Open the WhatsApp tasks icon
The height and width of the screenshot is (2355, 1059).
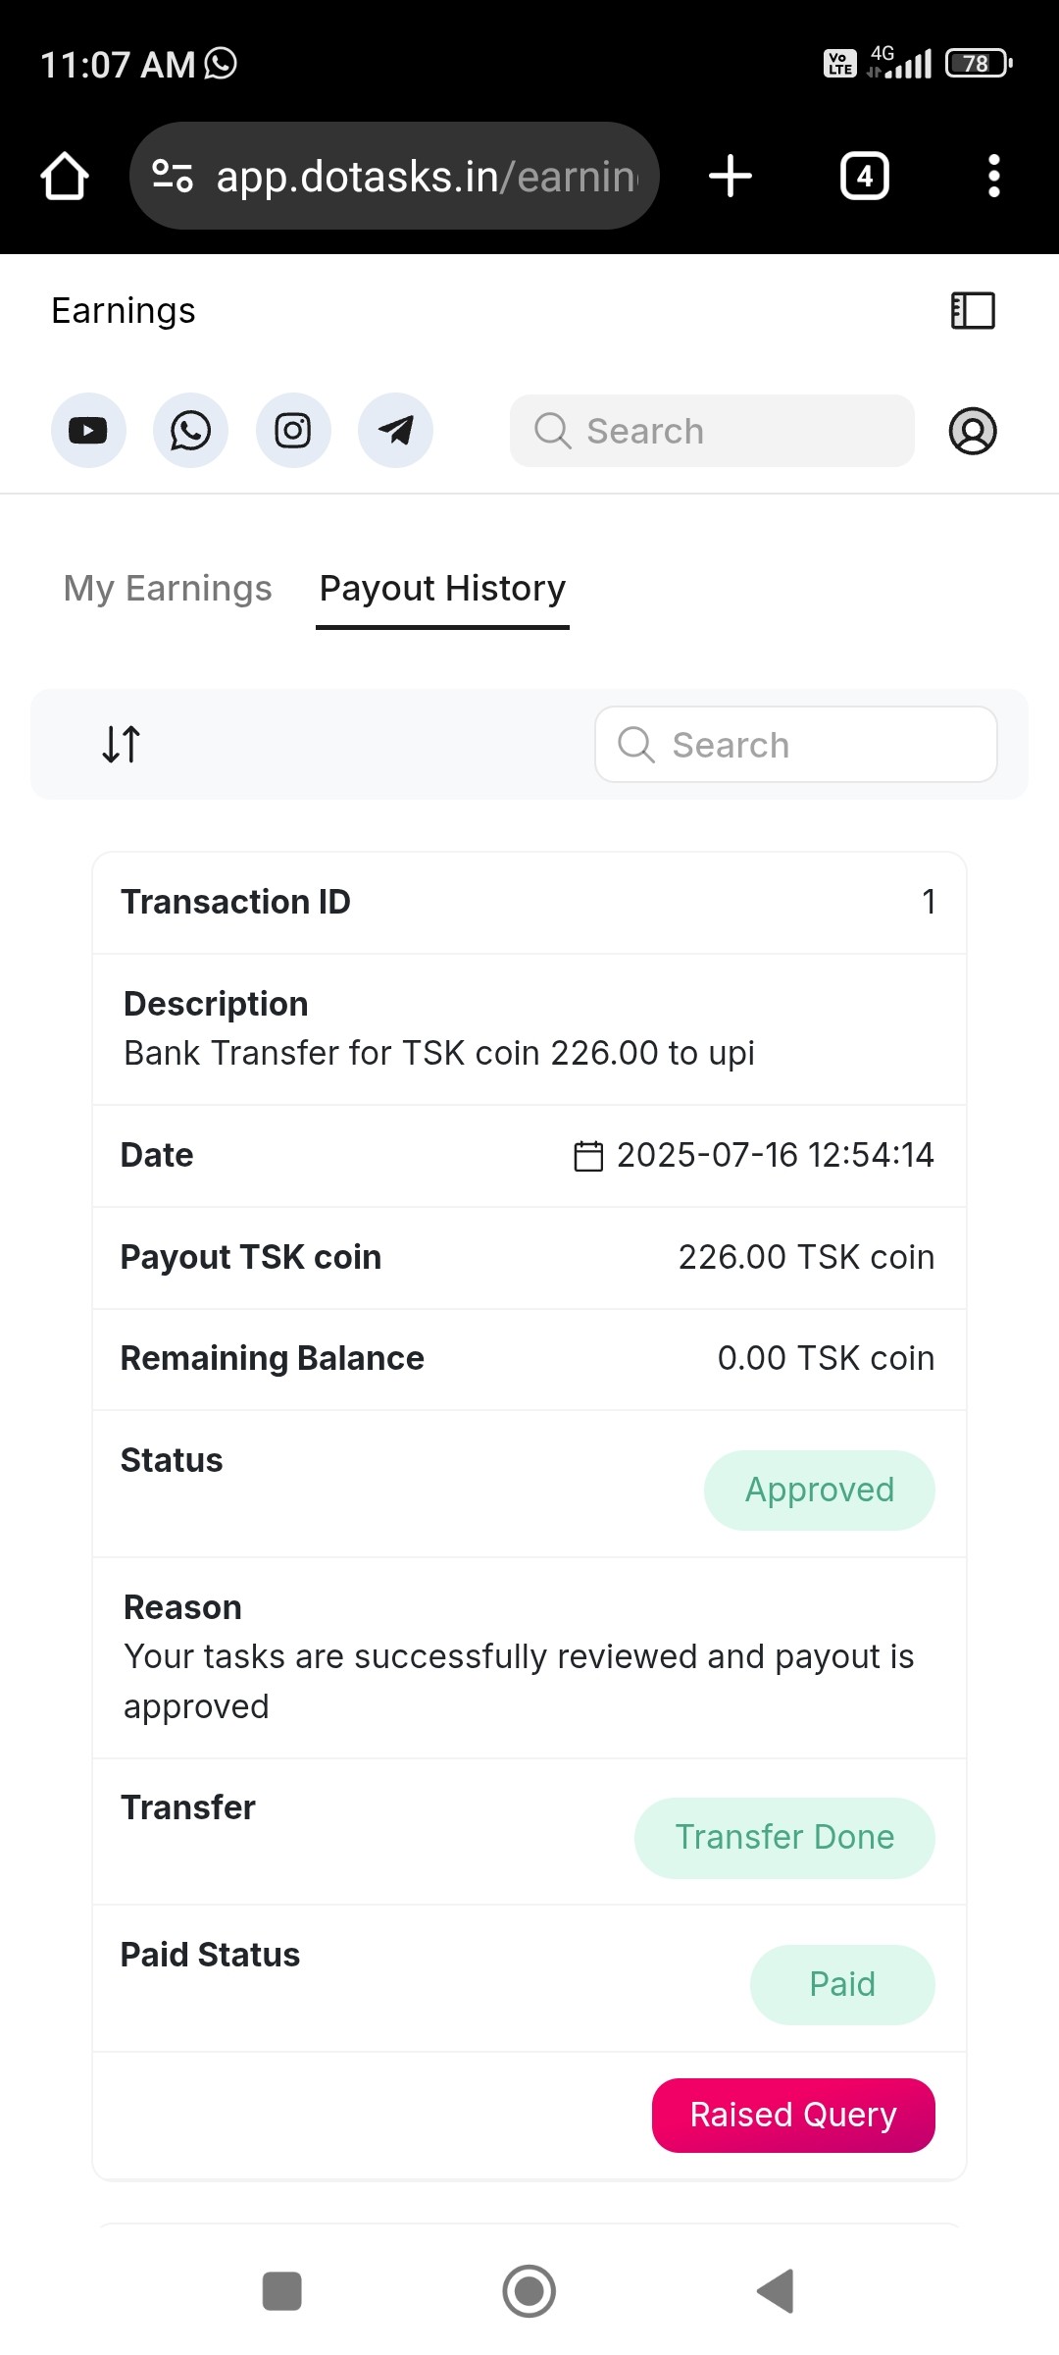[x=190, y=431]
